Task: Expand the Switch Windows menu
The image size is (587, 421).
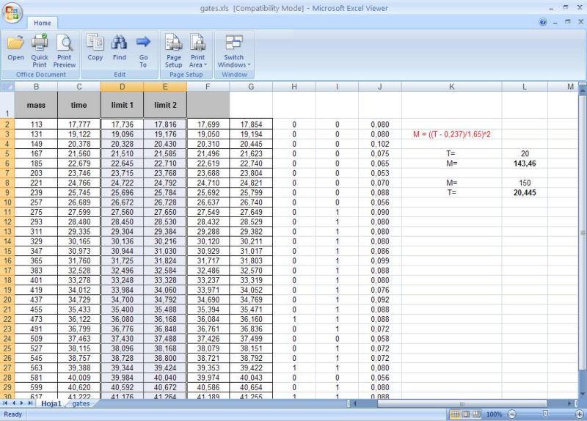Action: (x=234, y=51)
